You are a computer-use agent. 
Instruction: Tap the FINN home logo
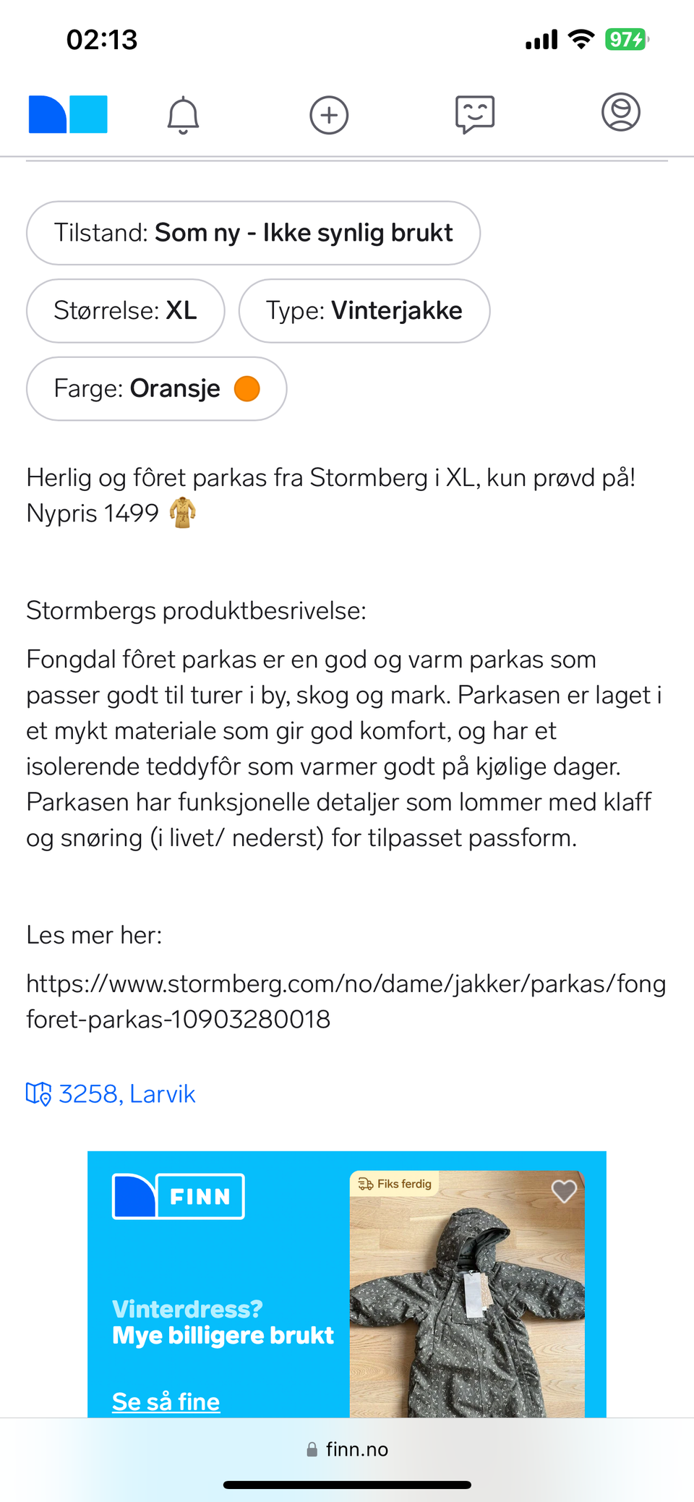click(68, 114)
